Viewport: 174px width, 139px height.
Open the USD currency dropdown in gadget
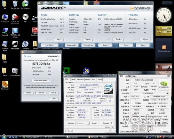(x=159, y=32)
